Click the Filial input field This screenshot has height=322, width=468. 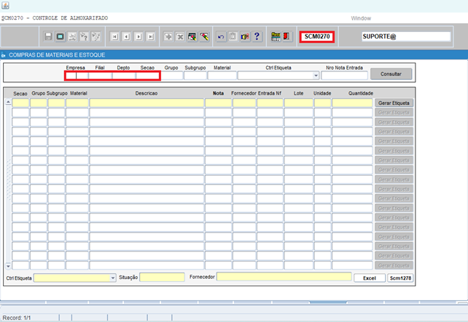pos(101,76)
